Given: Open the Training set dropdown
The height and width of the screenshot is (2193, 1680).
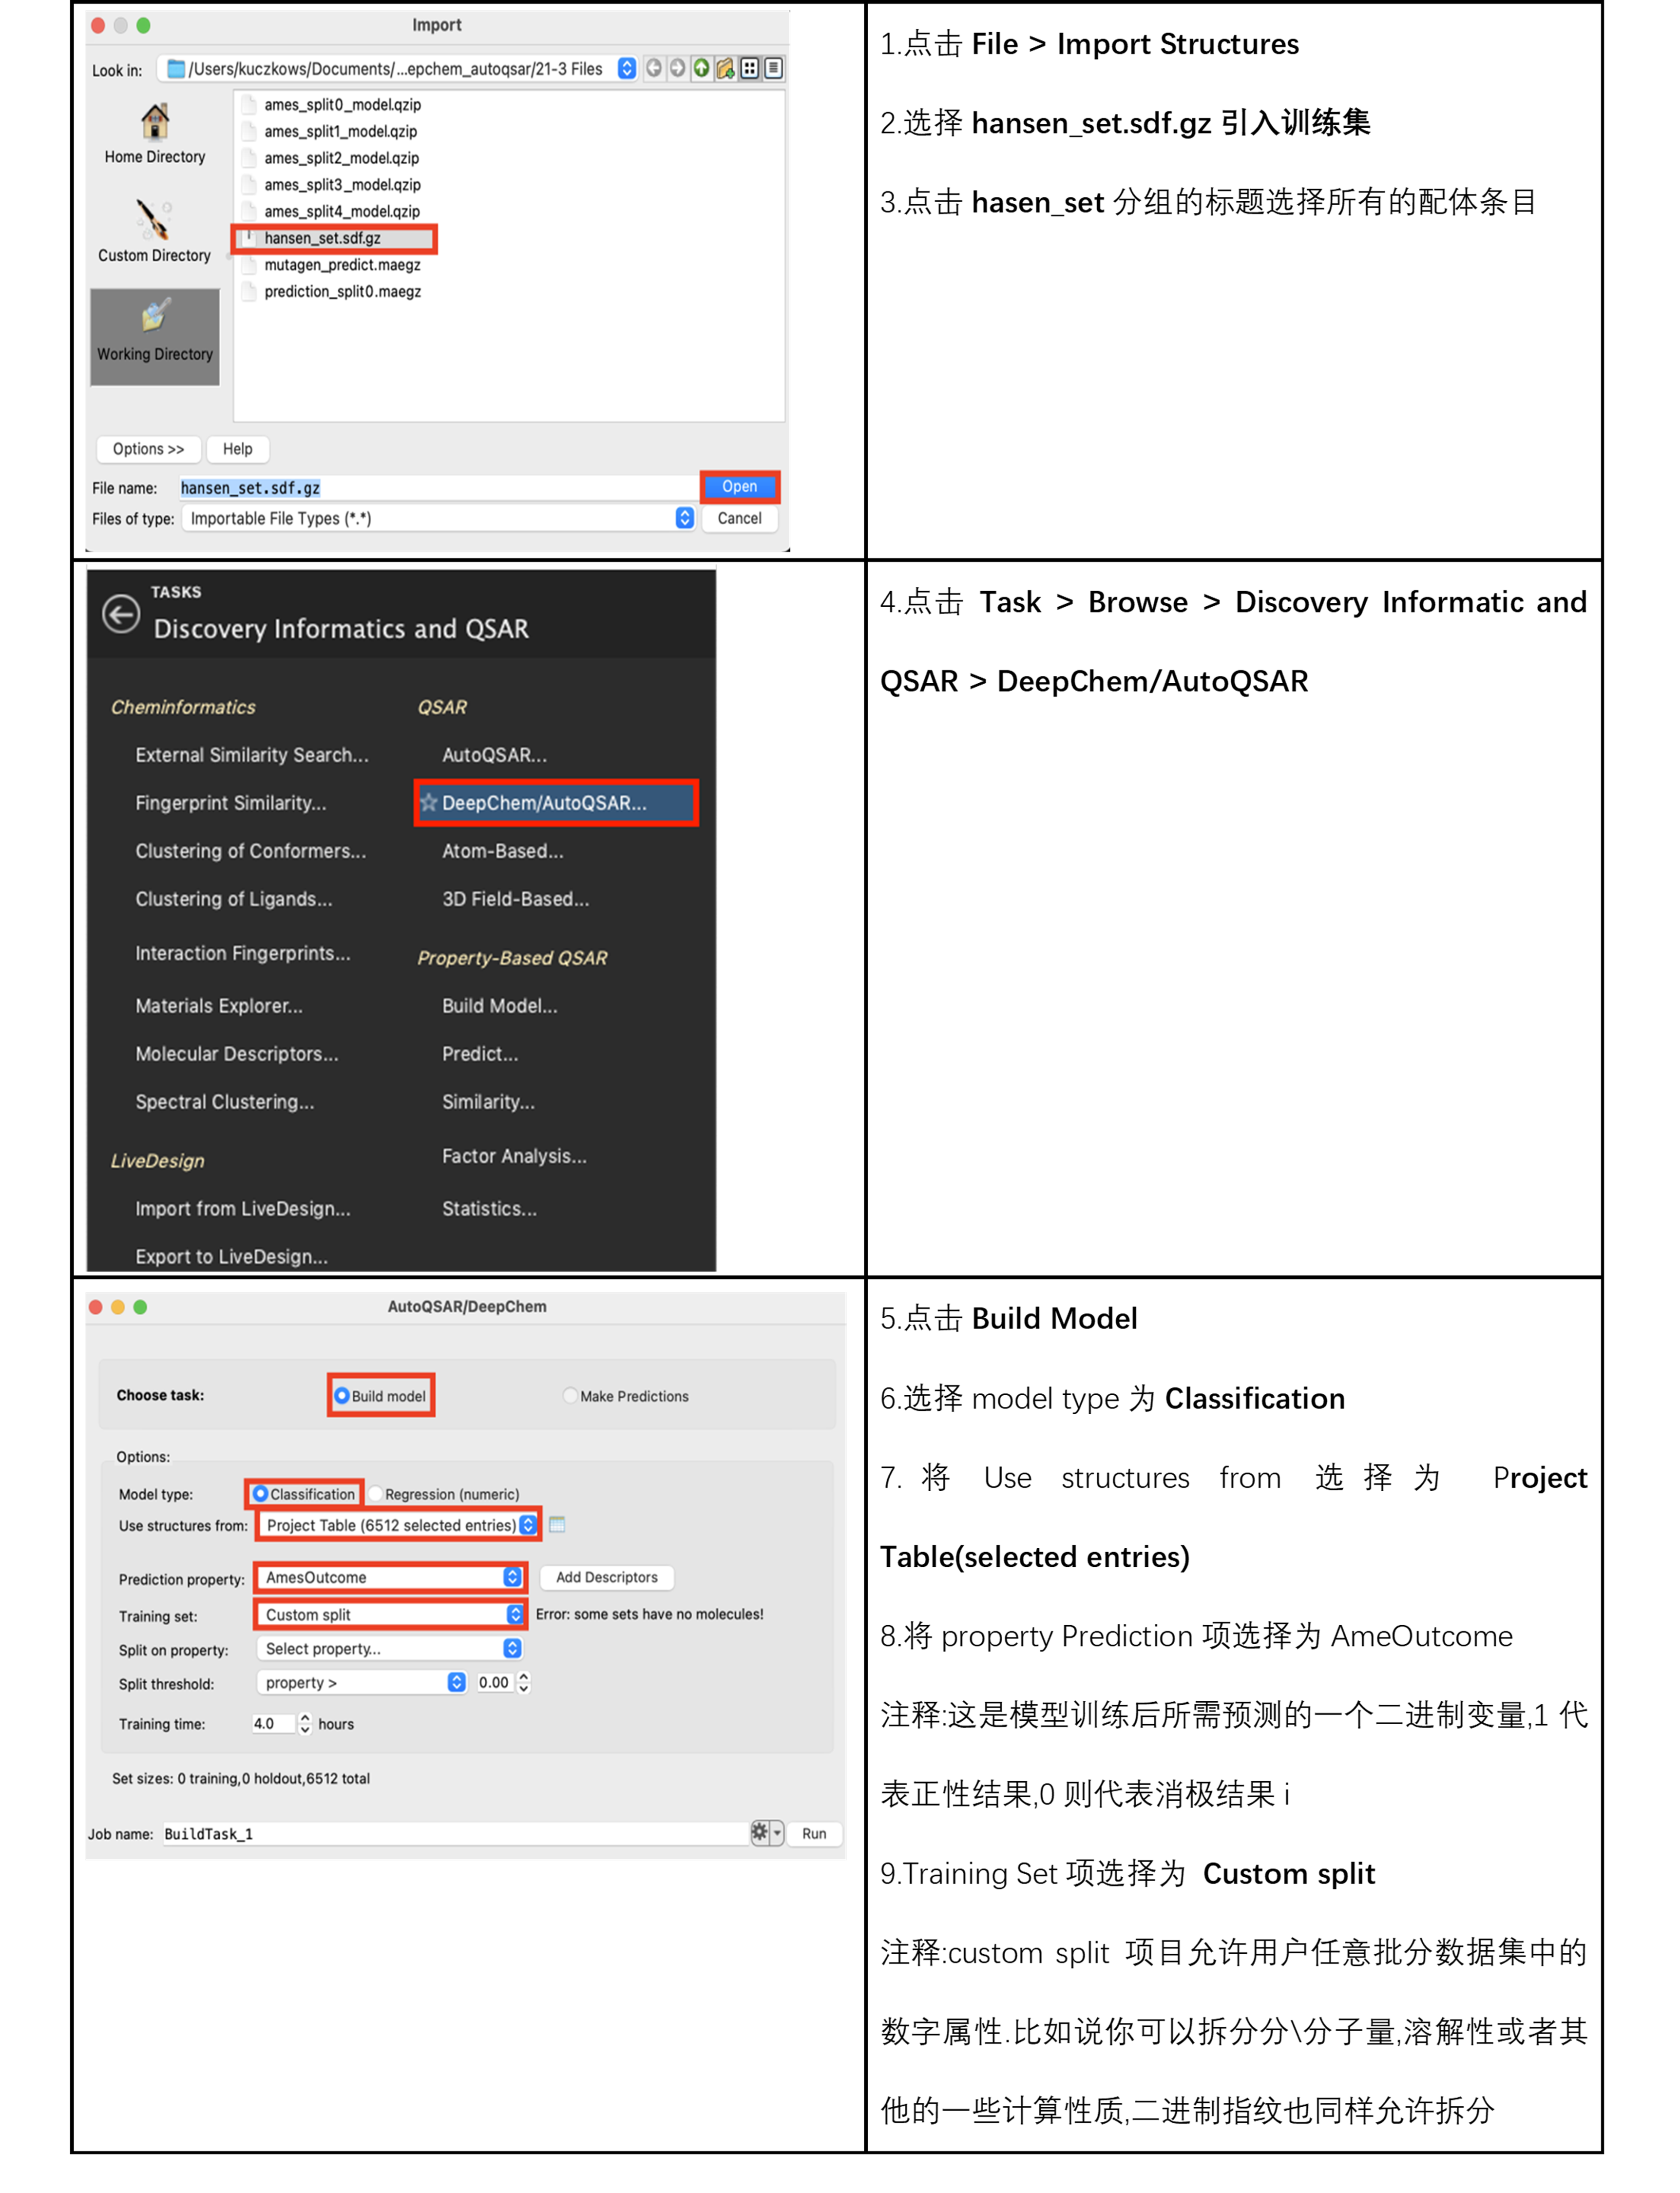Looking at the screenshot, I should [x=390, y=1614].
